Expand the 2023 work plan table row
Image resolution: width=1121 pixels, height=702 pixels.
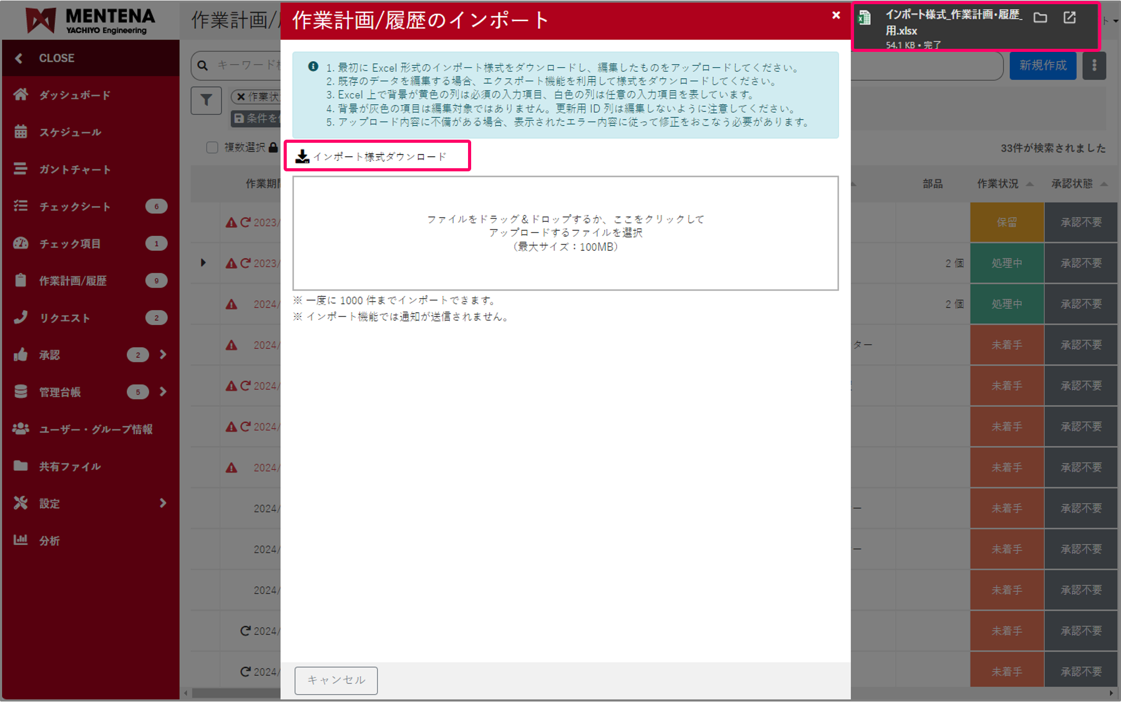[203, 263]
